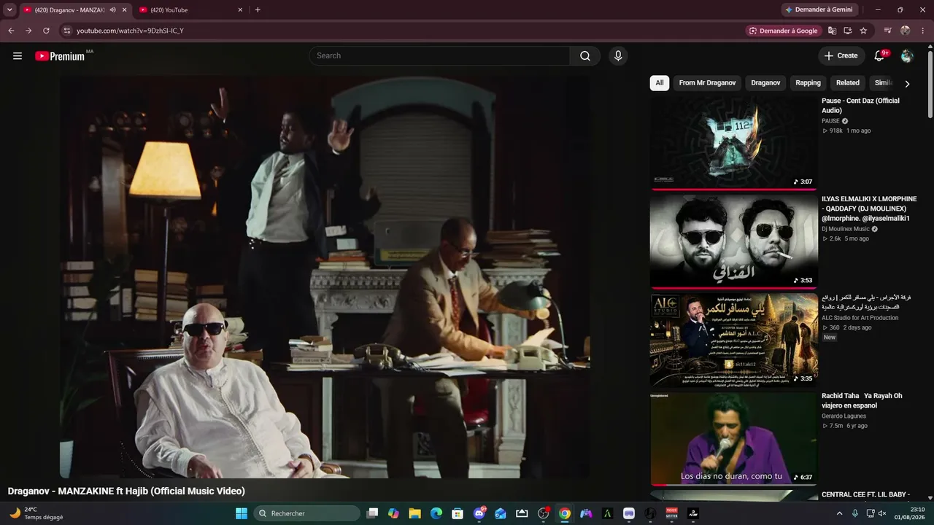The width and height of the screenshot is (934, 525).
Task: Open YouTube notifications bell
Action: click(879, 56)
